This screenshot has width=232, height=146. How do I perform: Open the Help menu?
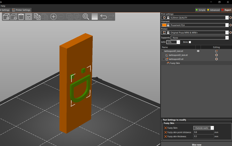(x=3, y=6)
